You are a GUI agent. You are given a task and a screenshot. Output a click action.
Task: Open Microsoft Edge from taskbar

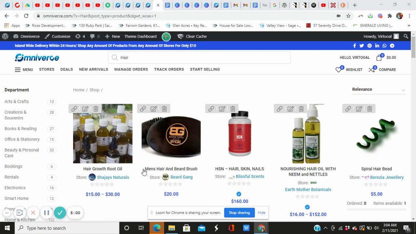pos(157,228)
